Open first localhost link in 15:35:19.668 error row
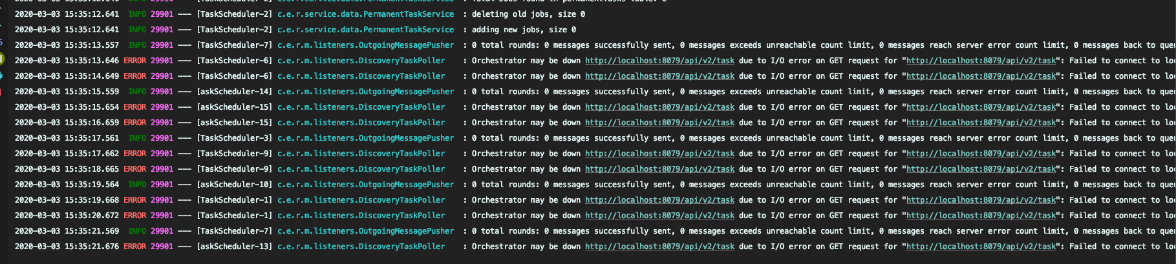Image resolution: width=1176 pixels, height=264 pixels. point(659,200)
